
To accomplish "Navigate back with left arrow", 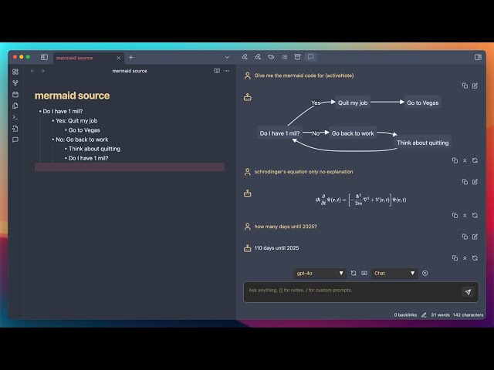I will [x=32, y=71].
